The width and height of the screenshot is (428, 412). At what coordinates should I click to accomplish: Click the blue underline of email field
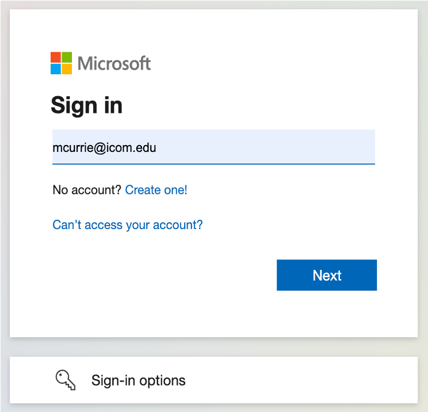pyautogui.click(x=214, y=164)
